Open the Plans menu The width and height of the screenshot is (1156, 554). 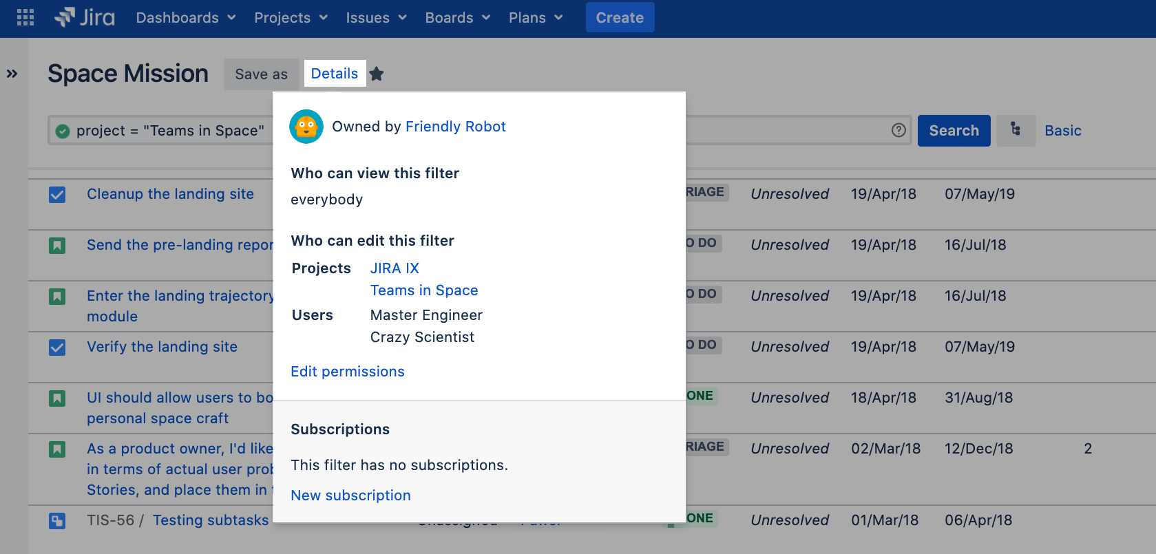click(x=536, y=18)
